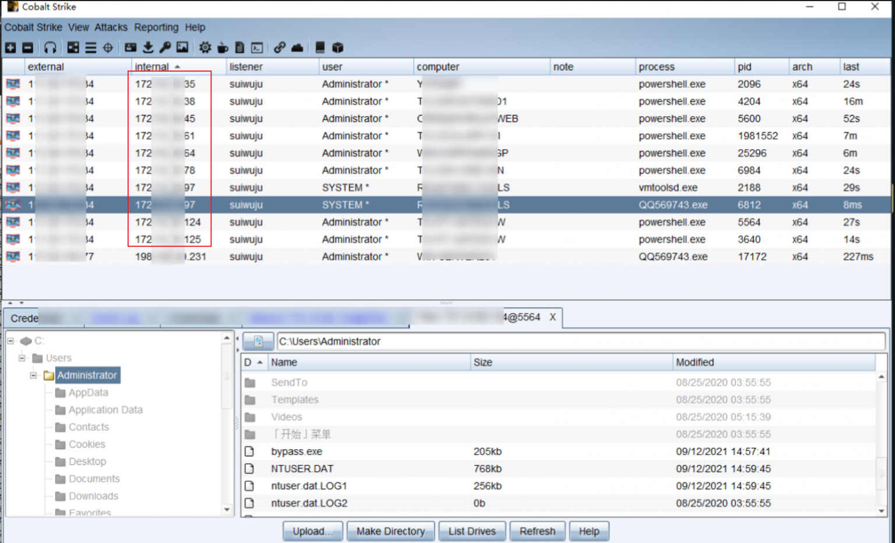Open the Attacks menu
This screenshot has width=895, height=543.
tap(111, 27)
